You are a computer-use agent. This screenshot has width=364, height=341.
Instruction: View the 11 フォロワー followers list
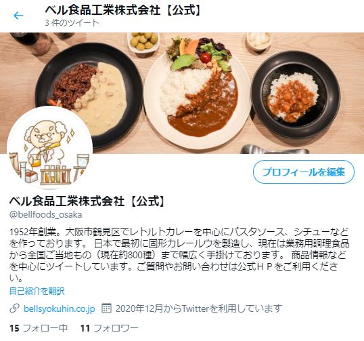pos(110,328)
